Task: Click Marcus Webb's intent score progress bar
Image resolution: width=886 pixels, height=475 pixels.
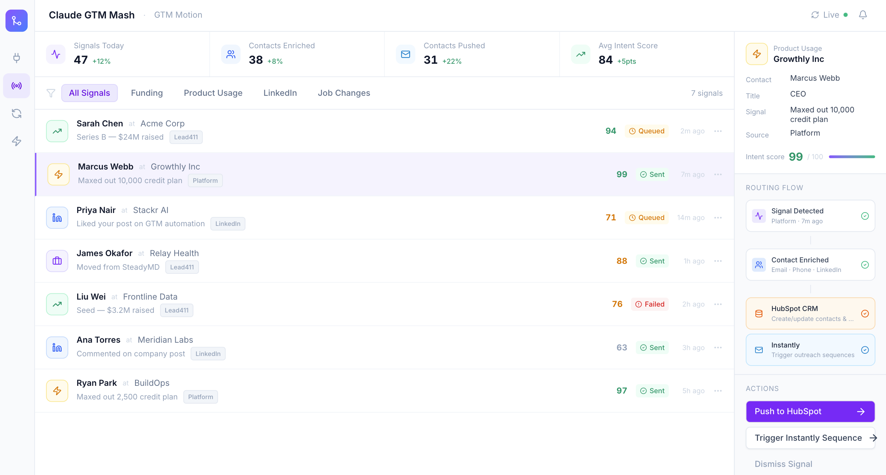Action: point(852,157)
